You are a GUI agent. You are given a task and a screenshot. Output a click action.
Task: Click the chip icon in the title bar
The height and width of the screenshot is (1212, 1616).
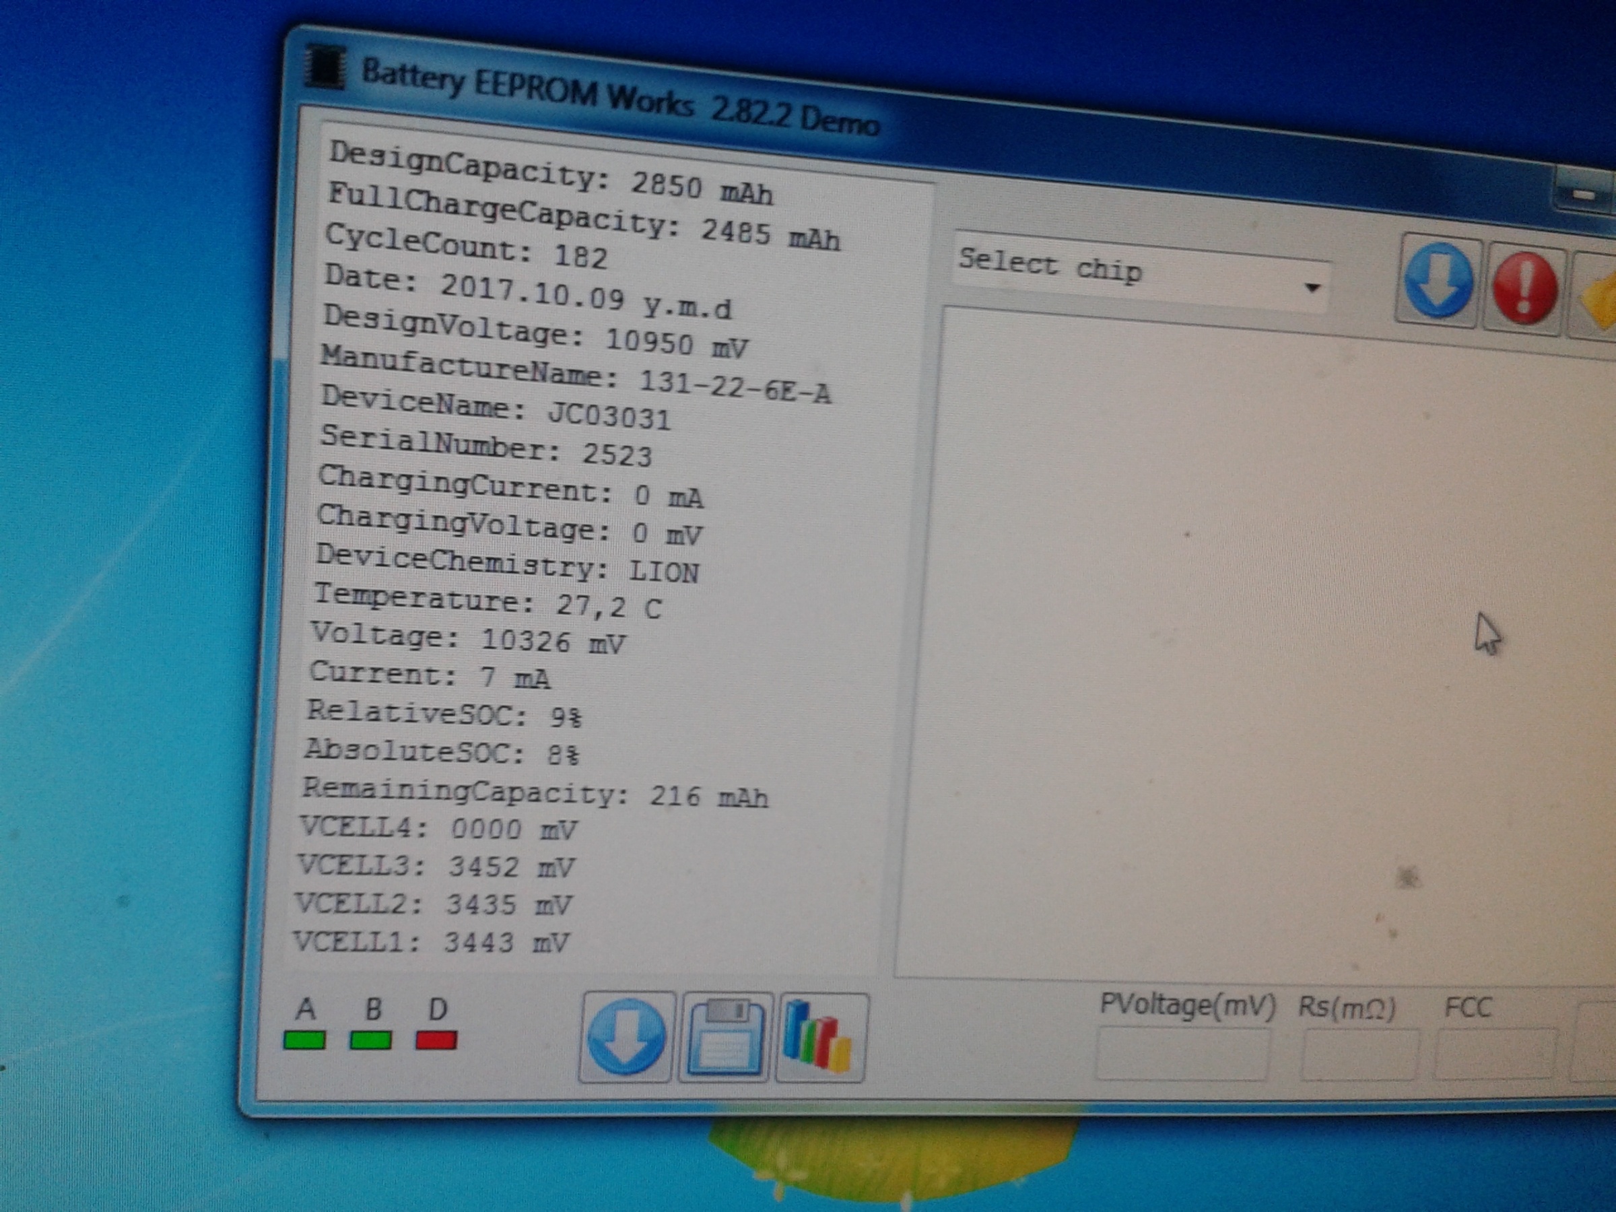coord(326,67)
